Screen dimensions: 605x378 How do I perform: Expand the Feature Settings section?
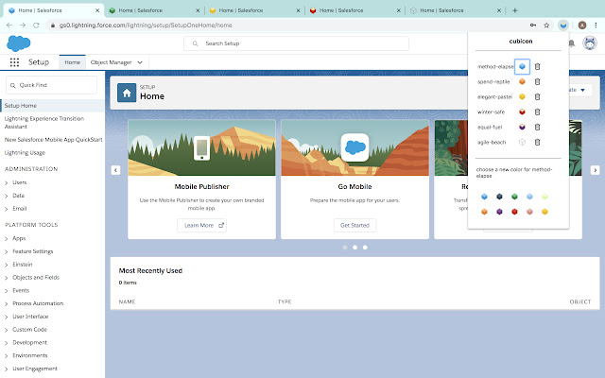click(x=7, y=252)
